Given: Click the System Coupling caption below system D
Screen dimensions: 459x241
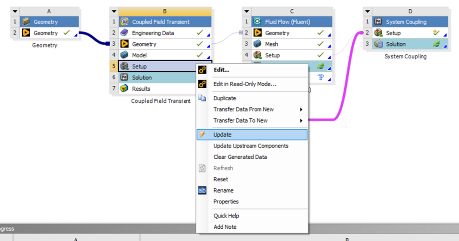Looking at the screenshot, I should (x=405, y=56).
